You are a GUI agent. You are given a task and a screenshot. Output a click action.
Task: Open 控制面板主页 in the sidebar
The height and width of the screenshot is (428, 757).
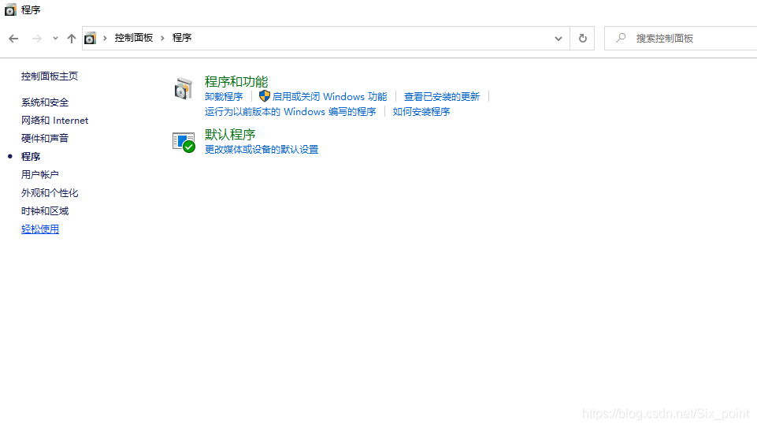pyautogui.click(x=50, y=76)
